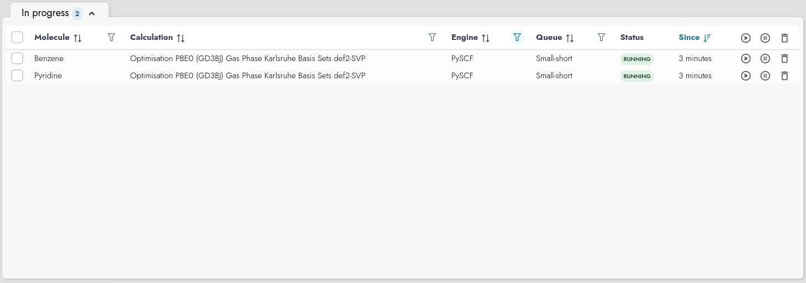Click the resume icon in the Benzene row
806x283 pixels.
pyautogui.click(x=746, y=59)
